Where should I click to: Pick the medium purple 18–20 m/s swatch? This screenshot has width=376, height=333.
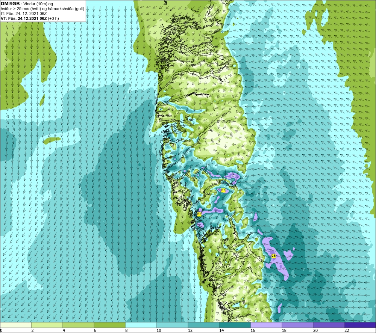pos(297,325)
